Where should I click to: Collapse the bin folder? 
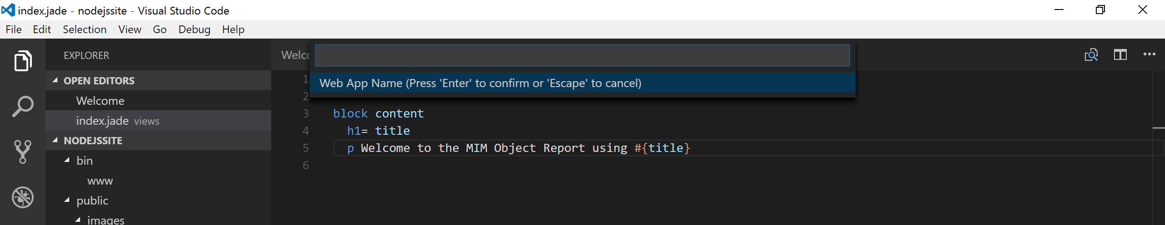coord(67,160)
